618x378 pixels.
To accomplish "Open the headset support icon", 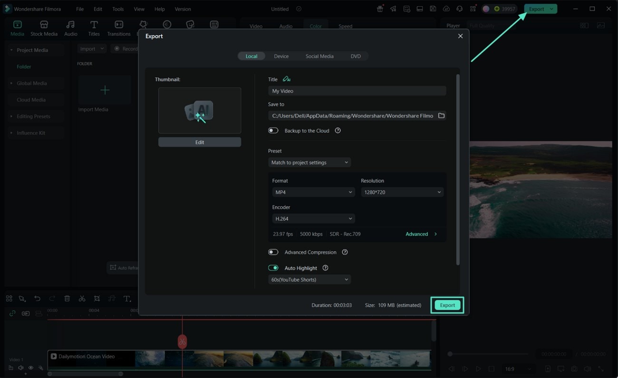I will [459, 9].
